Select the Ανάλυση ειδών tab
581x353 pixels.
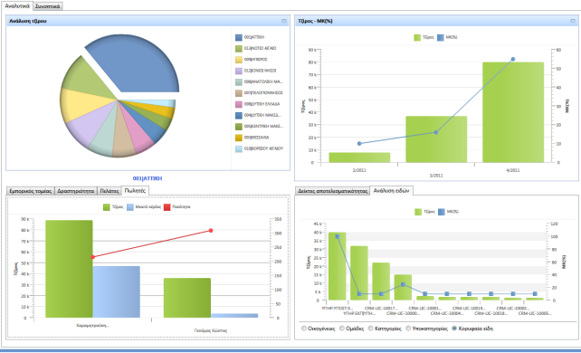391,190
